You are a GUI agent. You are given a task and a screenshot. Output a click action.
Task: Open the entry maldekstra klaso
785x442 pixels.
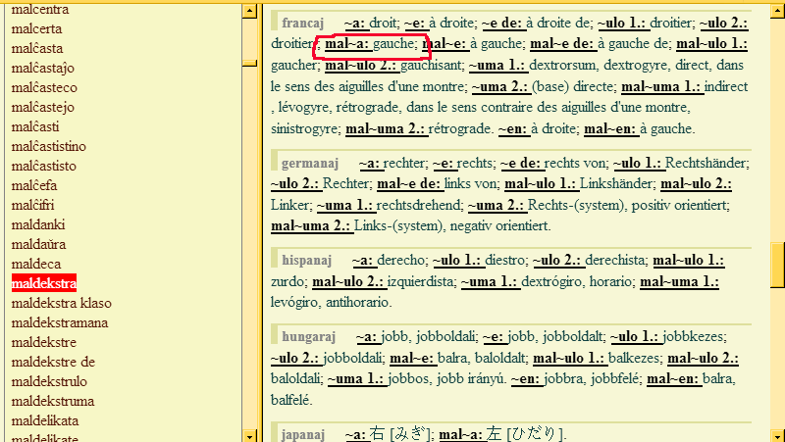click(61, 303)
